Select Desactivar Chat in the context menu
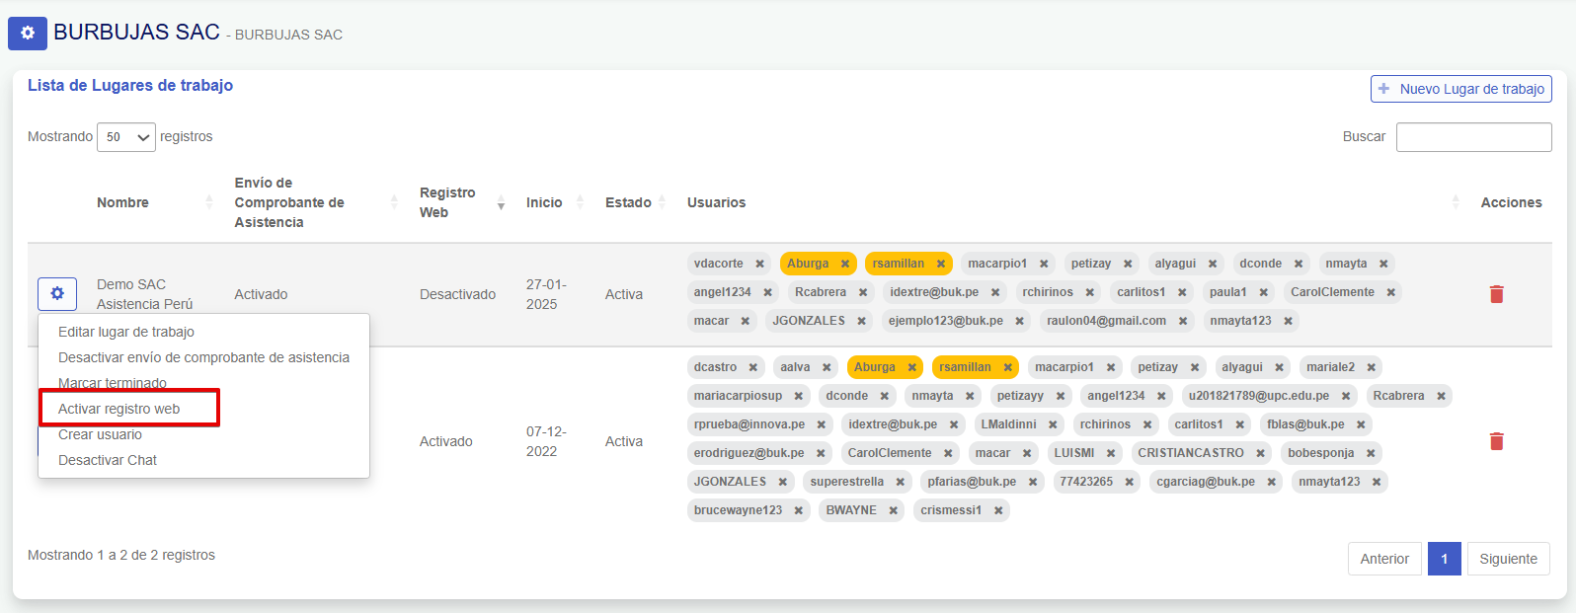 (108, 460)
